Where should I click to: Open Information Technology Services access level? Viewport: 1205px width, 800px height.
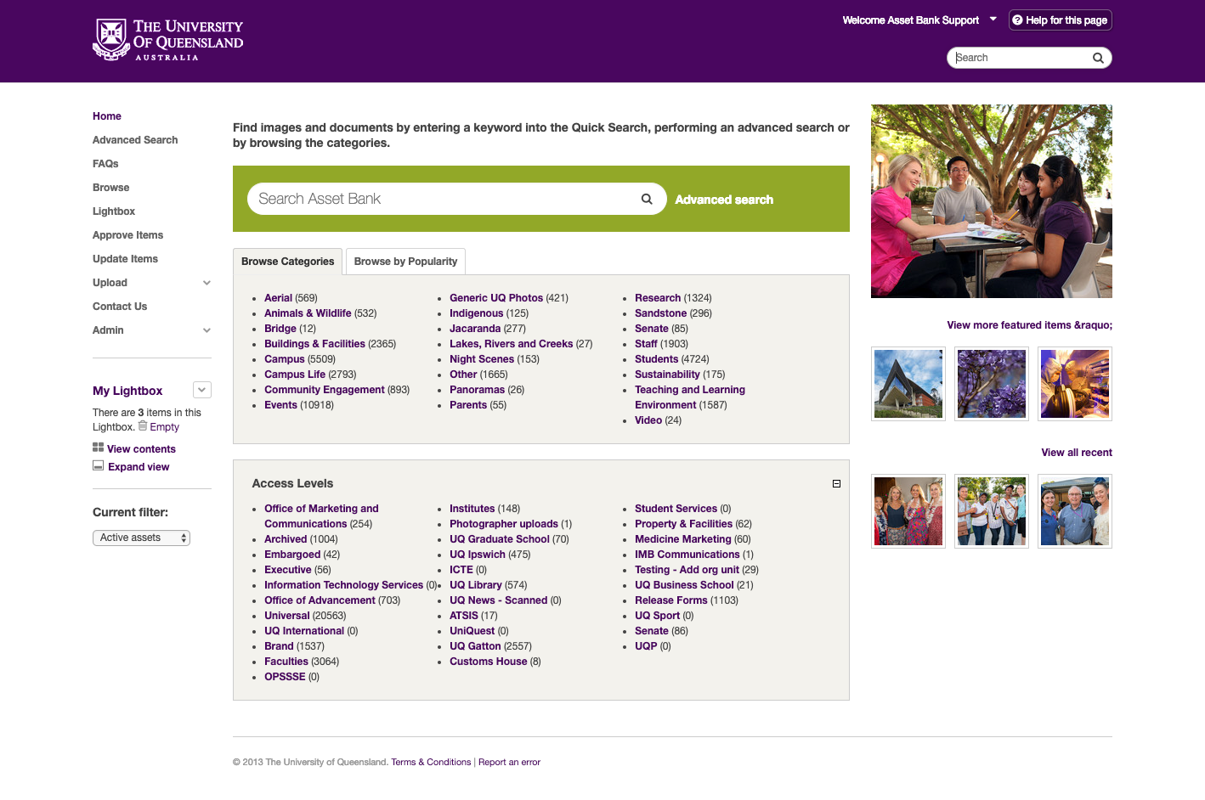point(343,585)
